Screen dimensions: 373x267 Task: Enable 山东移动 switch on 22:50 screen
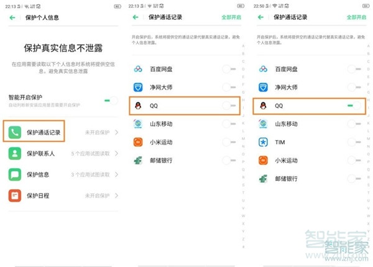click(354, 124)
